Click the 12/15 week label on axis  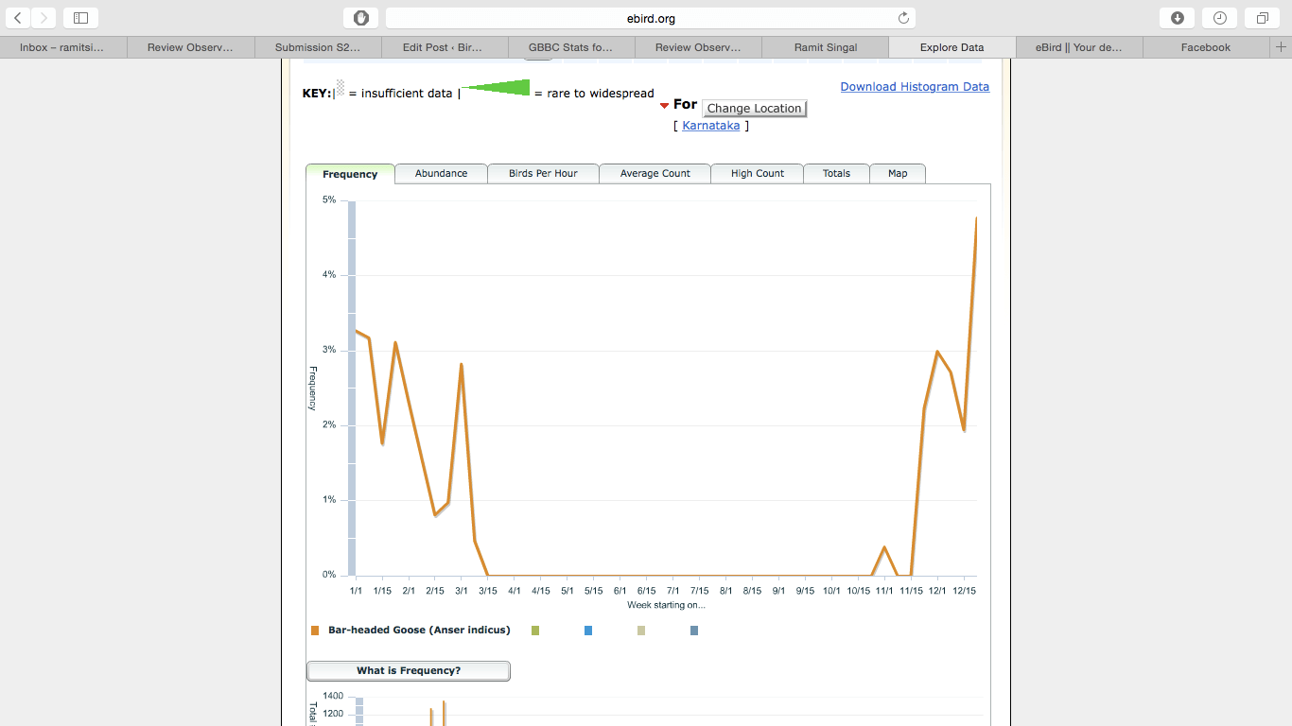(x=964, y=591)
